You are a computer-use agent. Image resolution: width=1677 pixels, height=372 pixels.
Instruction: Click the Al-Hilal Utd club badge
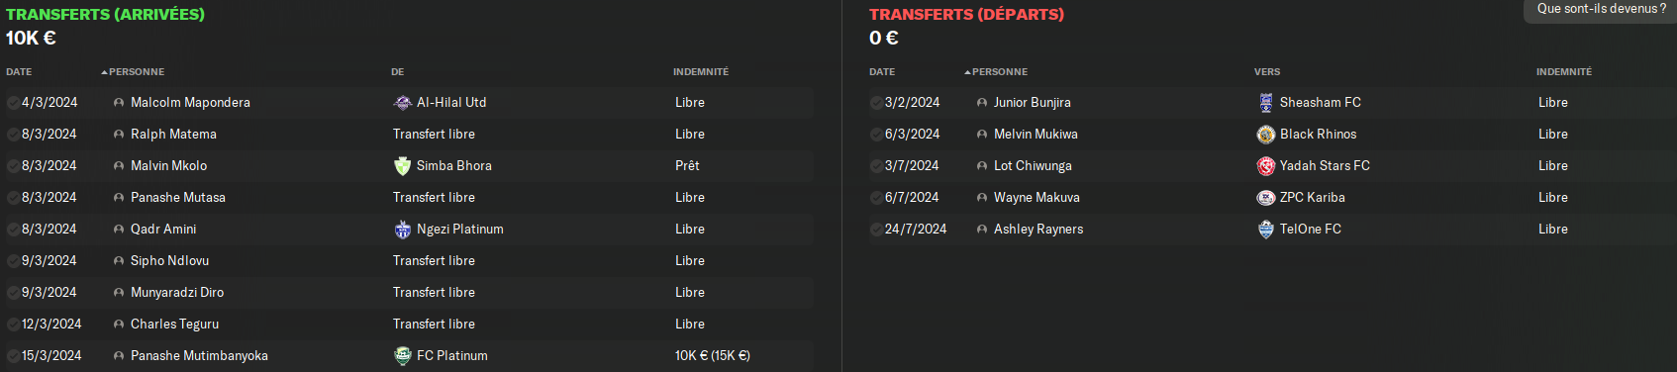(402, 103)
